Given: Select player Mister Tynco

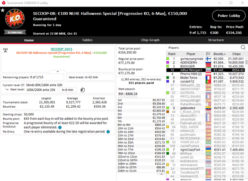Looking at the screenshot, I should (205, 78).
